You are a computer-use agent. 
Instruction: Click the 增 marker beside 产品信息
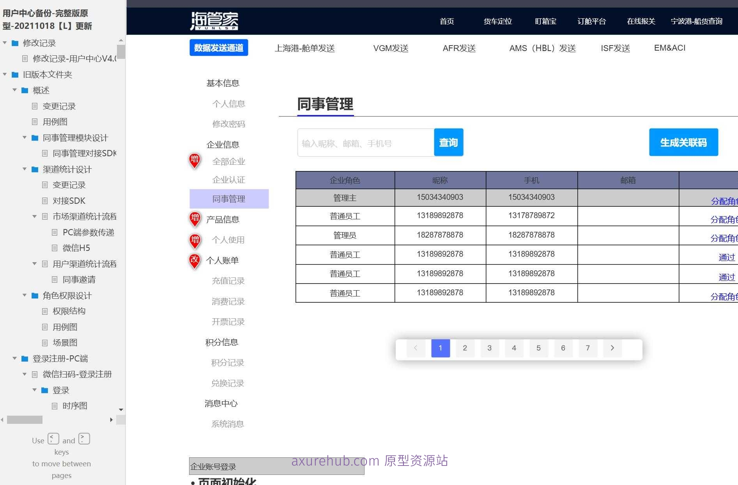click(195, 219)
